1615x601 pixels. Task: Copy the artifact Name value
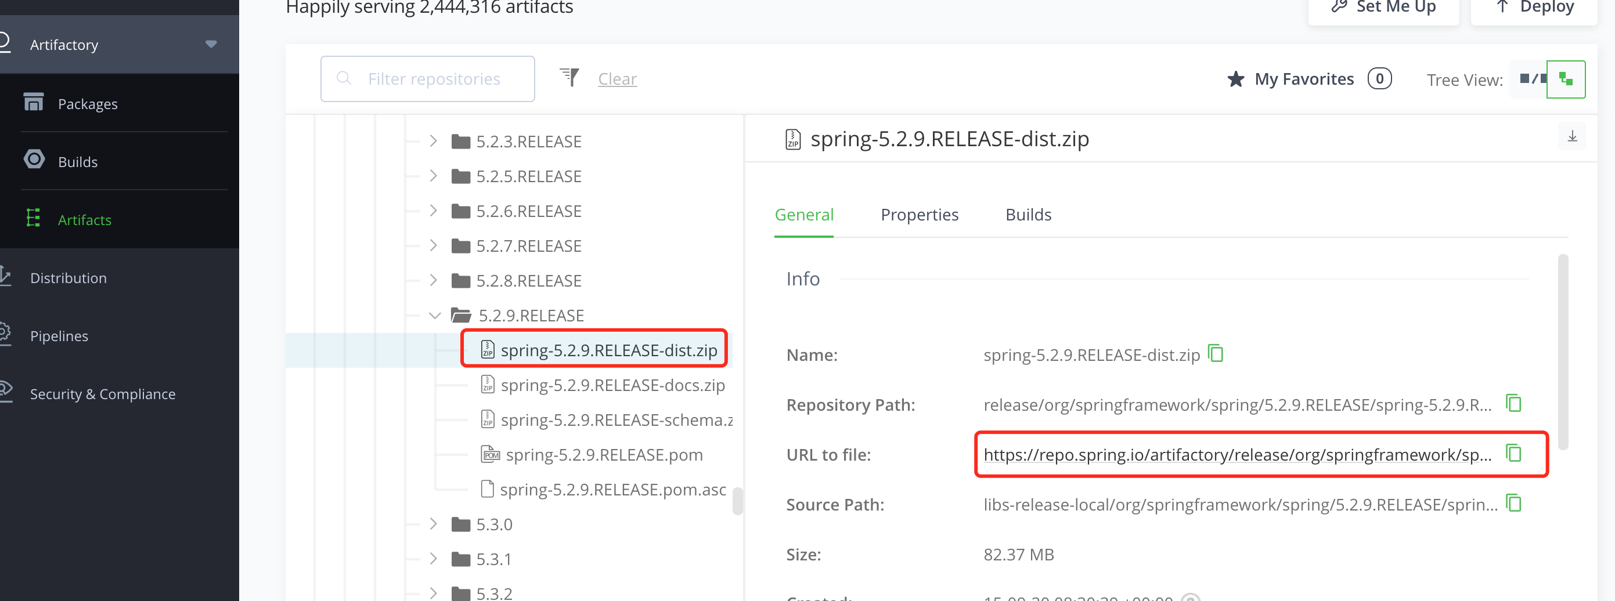pyautogui.click(x=1215, y=354)
